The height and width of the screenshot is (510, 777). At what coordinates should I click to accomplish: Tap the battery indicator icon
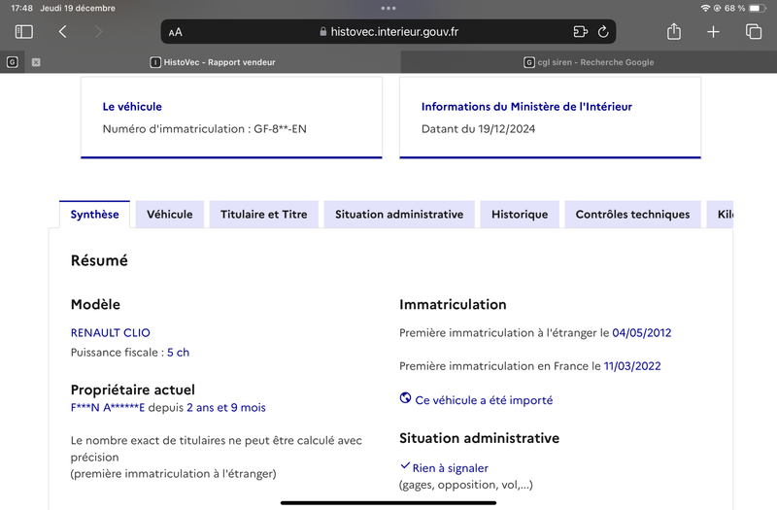[x=758, y=8]
